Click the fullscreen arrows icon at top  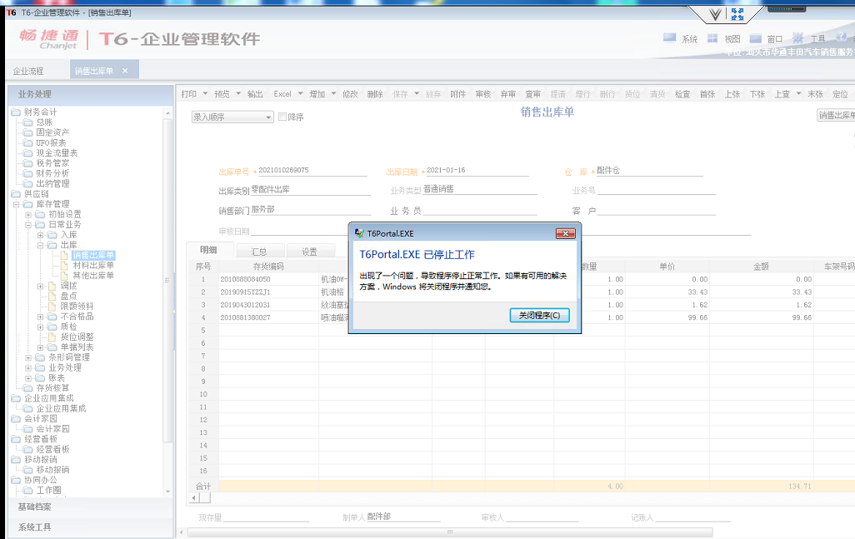pos(737,14)
